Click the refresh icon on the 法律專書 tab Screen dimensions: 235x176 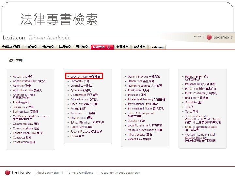[109, 47]
